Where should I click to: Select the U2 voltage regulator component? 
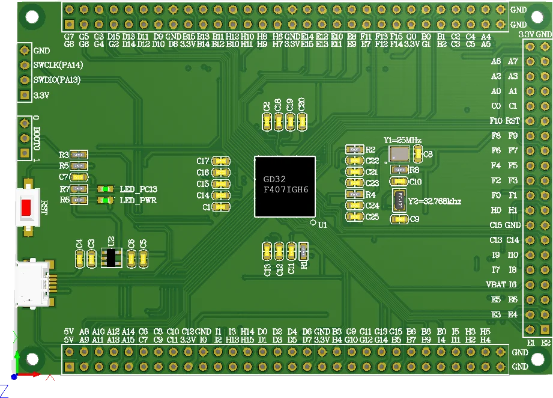pos(110,257)
